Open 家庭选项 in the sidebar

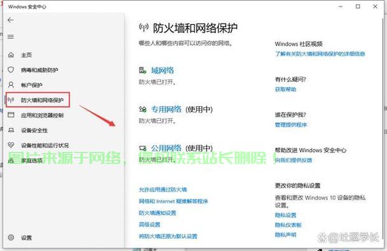[x=32, y=161]
